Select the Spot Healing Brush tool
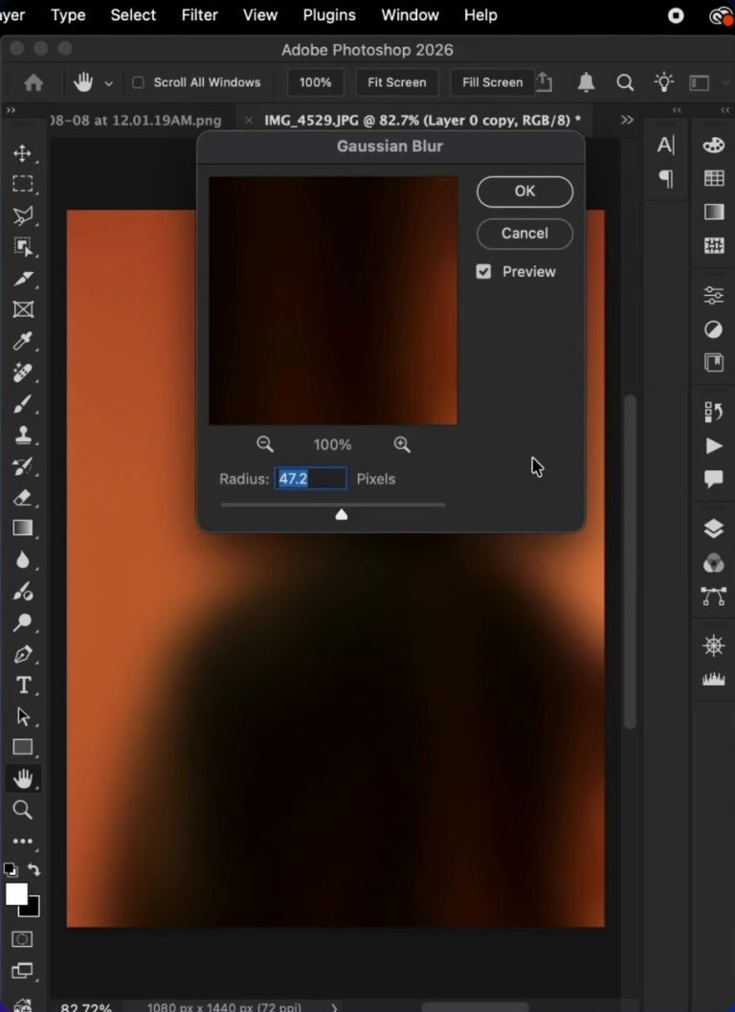This screenshot has width=735, height=1012. pos(23,372)
